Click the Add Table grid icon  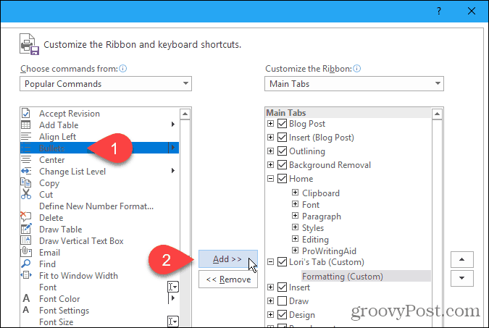26,125
